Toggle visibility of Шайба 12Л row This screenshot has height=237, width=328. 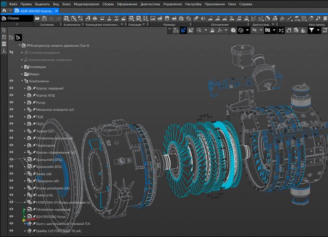tap(11, 231)
